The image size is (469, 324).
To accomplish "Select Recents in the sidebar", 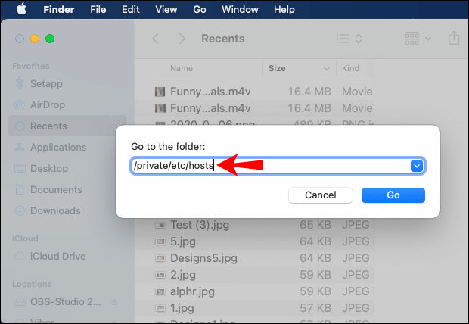I will pyautogui.click(x=67, y=126).
